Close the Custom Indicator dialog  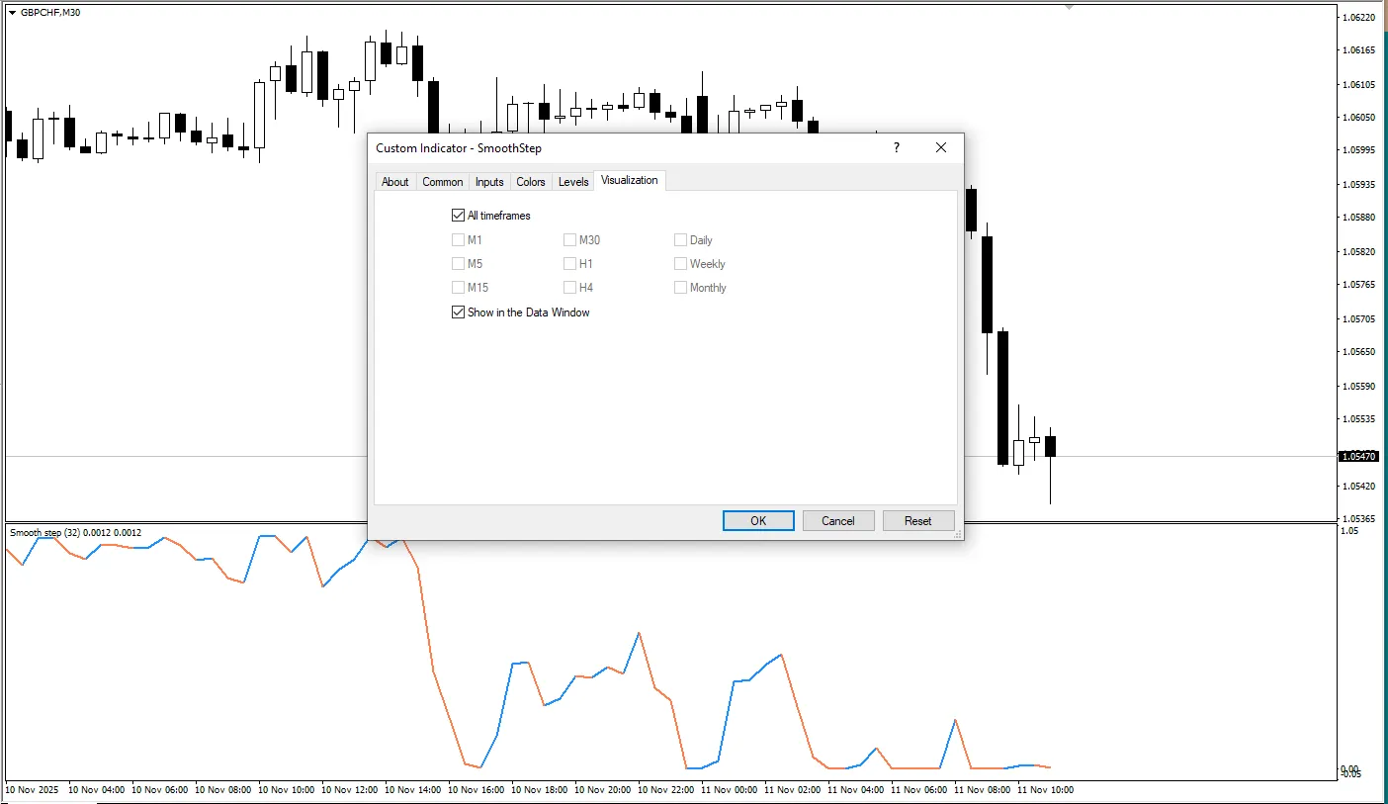tap(940, 147)
